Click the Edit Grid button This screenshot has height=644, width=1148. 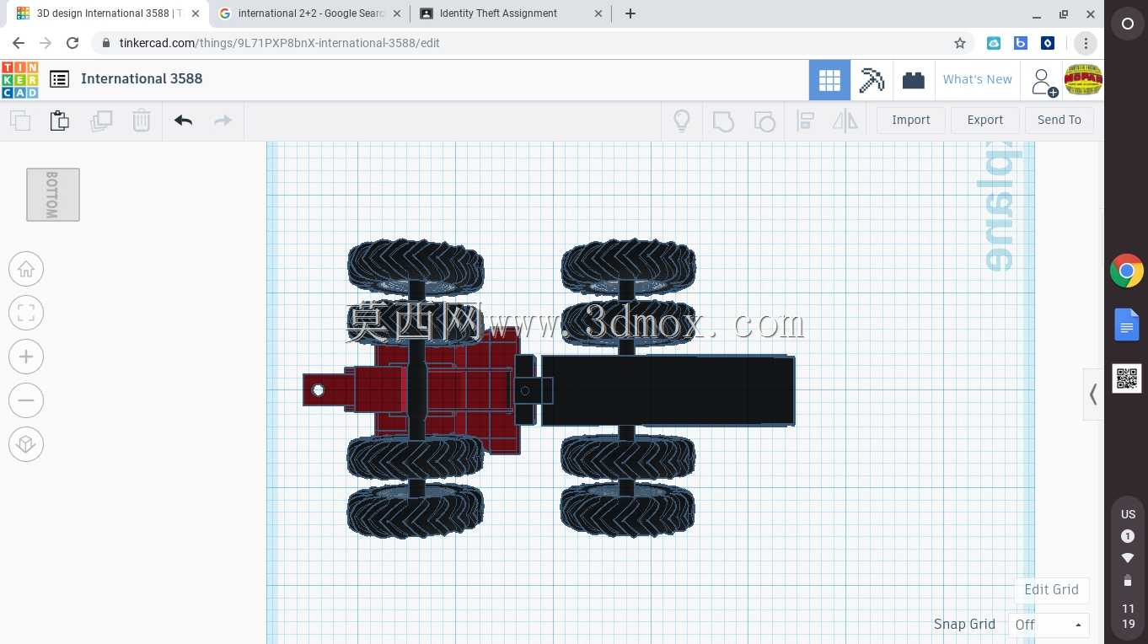pyautogui.click(x=1051, y=589)
